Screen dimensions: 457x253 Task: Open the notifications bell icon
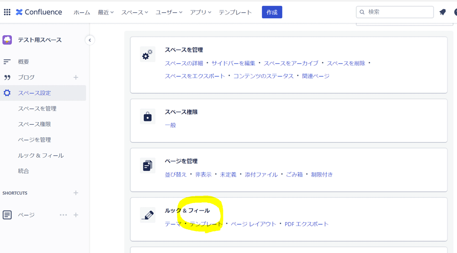[442, 12]
